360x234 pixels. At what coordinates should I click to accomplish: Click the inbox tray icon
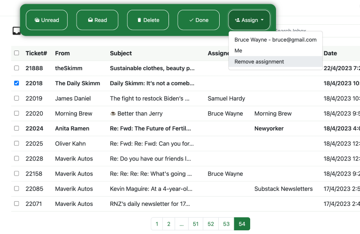click(x=16, y=31)
